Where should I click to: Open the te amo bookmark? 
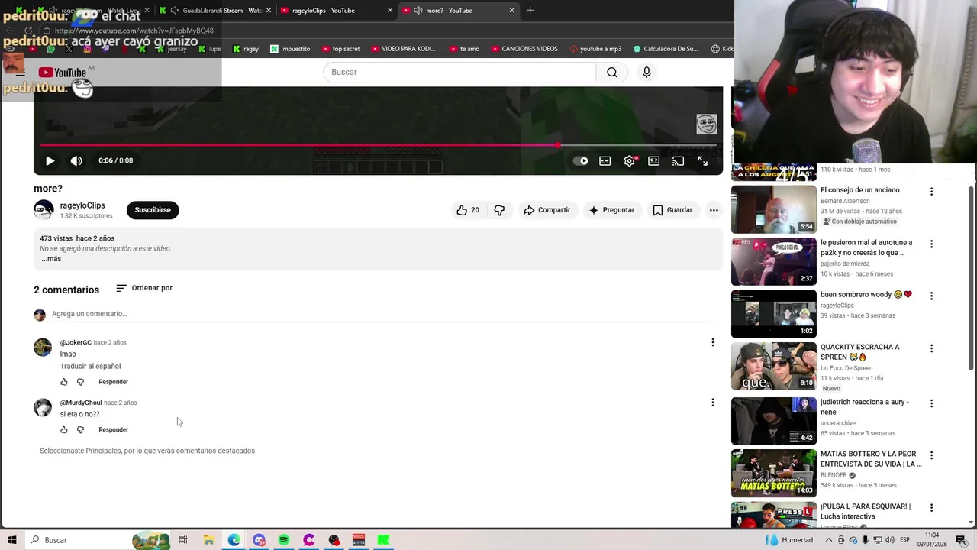click(x=464, y=49)
